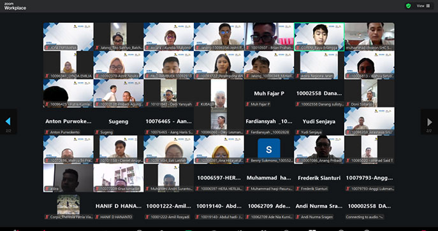The image size is (438, 231).
Task: Select Anastasia Sri video tile
Action: click(369, 121)
